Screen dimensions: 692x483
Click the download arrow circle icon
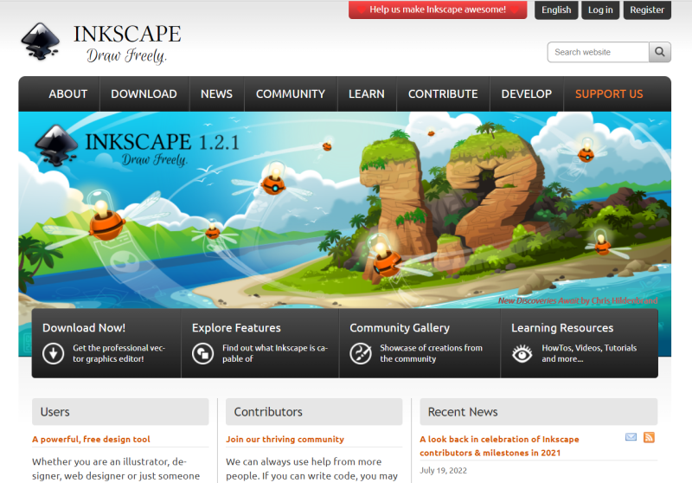(54, 354)
